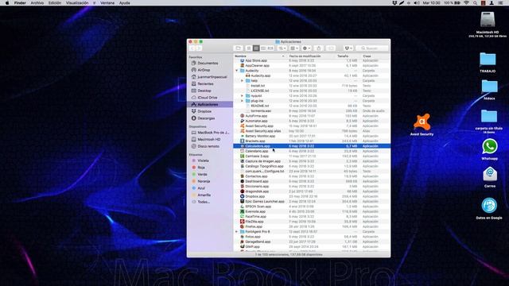509x286 pixels.
Task: Select Automator.app in the list
Action: pyautogui.click(x=312, y=121)
